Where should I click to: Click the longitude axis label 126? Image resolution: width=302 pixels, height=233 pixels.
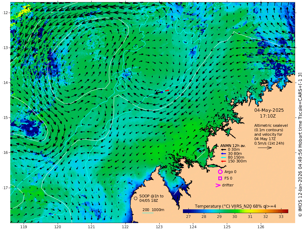pos(261,227)
